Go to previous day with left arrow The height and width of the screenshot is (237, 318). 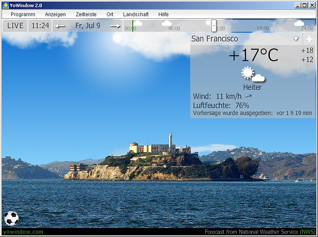pos(60,26)
